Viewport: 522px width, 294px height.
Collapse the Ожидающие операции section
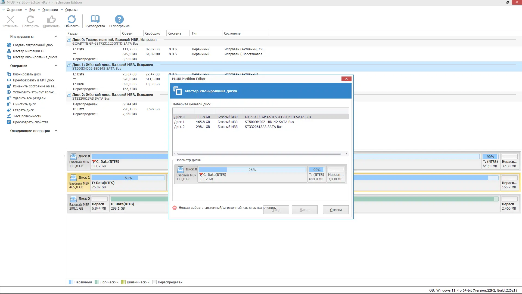(56, 131)
